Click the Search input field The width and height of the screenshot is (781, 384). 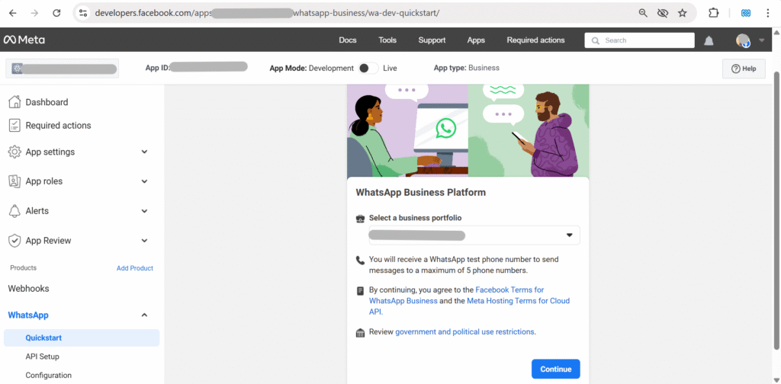(x=639, y=40)
